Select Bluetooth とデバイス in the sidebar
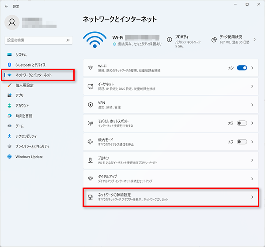The height and width of the screenshot is (247, 265). (38, 65)
